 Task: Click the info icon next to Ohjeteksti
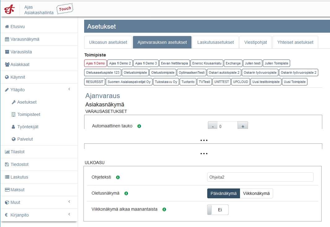(x=118, y=177)
